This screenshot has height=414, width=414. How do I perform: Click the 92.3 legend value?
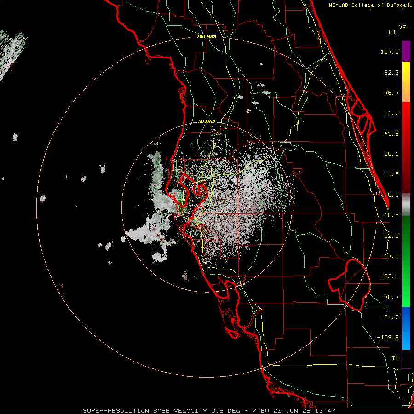(391, 72)
